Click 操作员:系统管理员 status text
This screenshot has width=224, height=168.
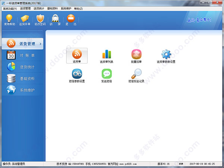coord(14,164)
